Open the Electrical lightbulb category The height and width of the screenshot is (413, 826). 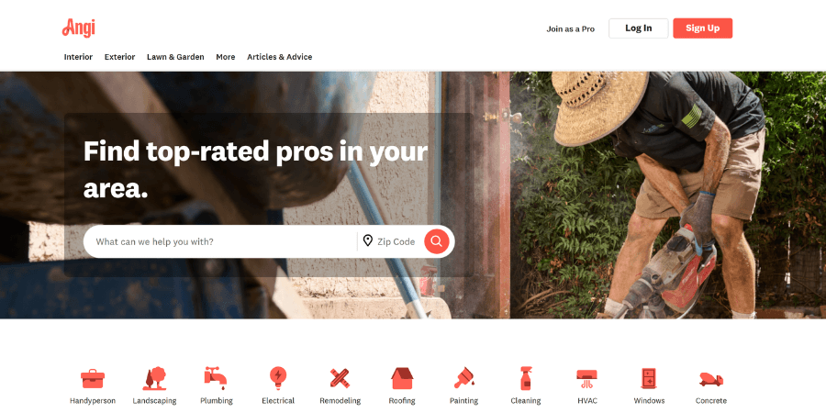coord(277,378)
